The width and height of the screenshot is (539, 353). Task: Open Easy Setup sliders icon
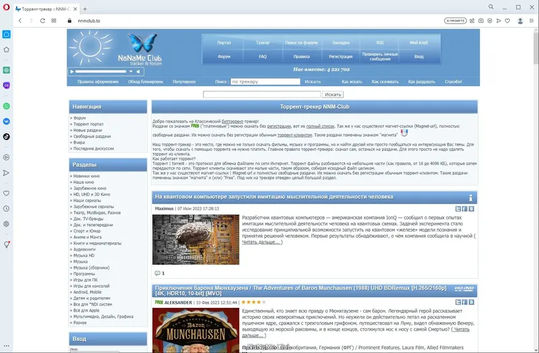tap(532, 21)
